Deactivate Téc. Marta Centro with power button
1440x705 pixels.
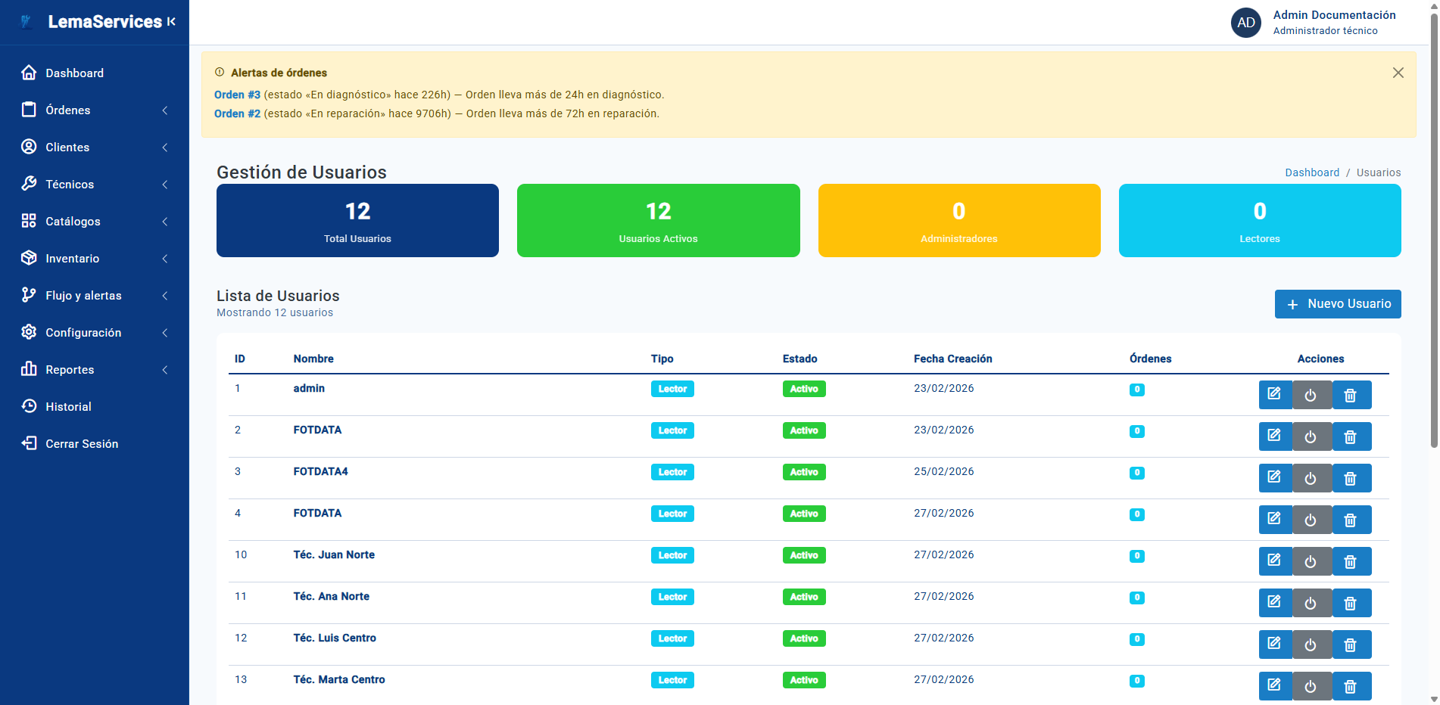1311,686
